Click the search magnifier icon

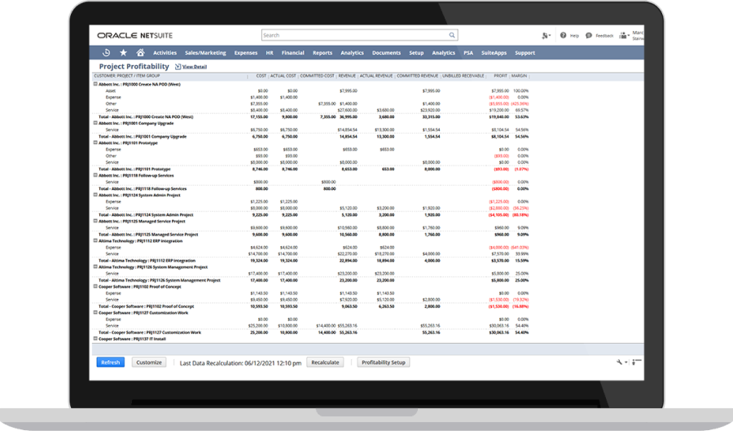pos(452,35)
